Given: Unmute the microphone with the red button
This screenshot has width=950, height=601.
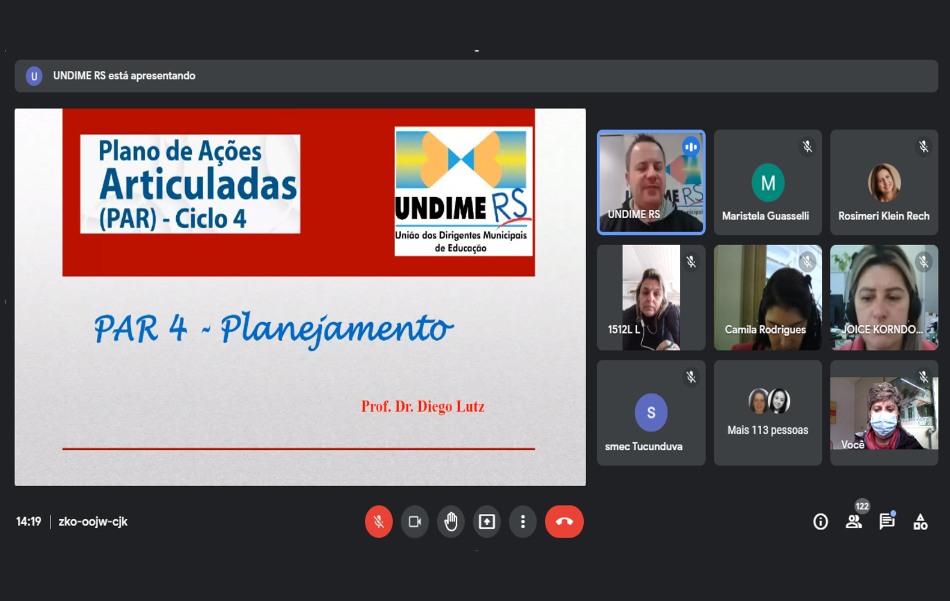Looking at the screenshot, I should click(379, 522).
